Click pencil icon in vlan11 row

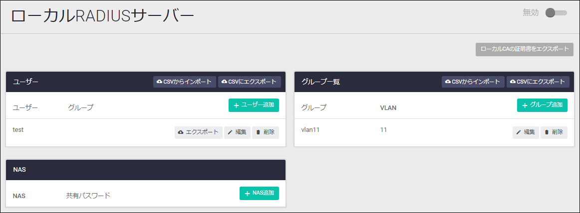point(519,132)
